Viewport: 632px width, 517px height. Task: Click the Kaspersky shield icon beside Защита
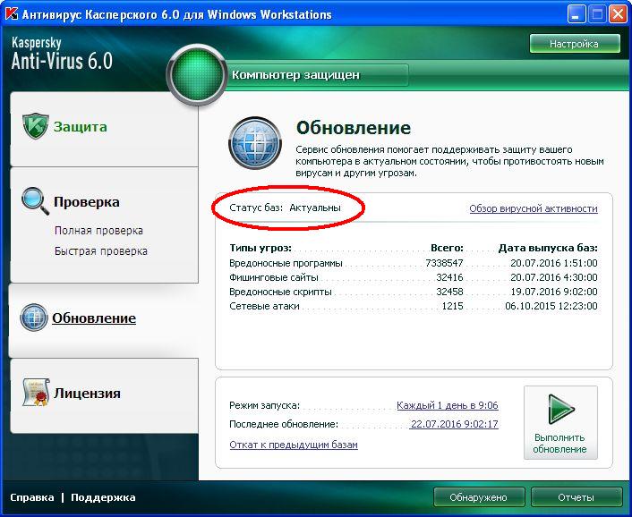34,127
